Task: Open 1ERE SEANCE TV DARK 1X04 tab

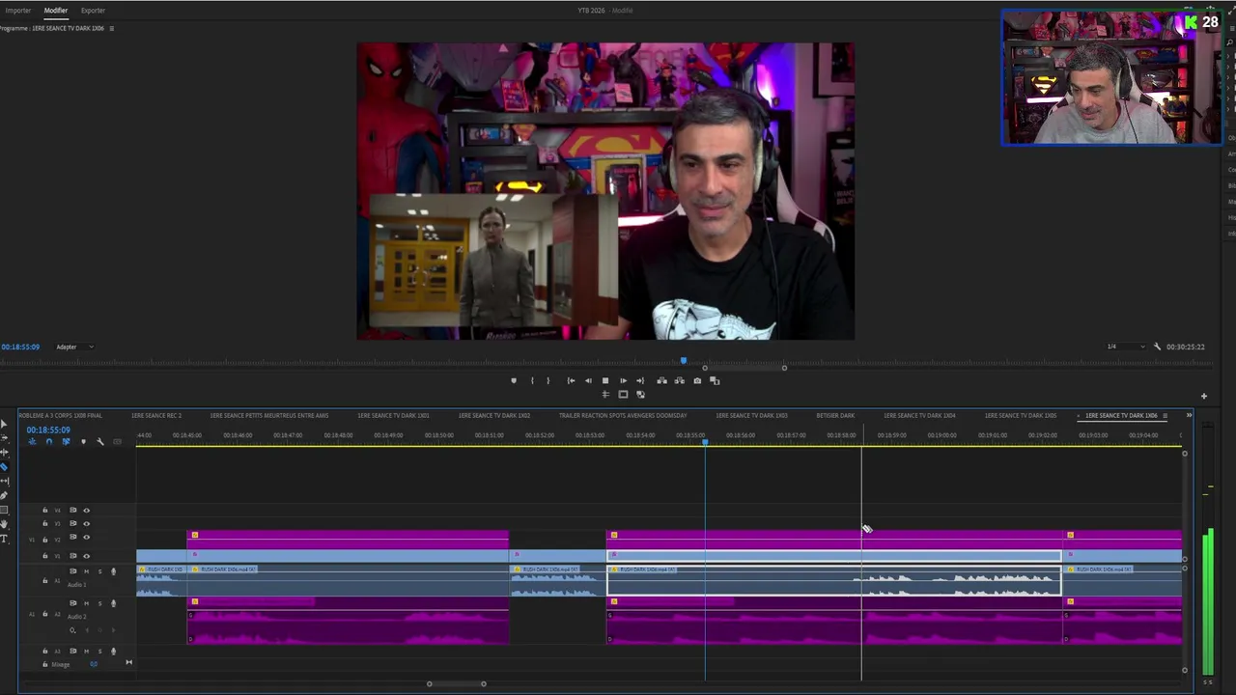Action: point(919,415)
